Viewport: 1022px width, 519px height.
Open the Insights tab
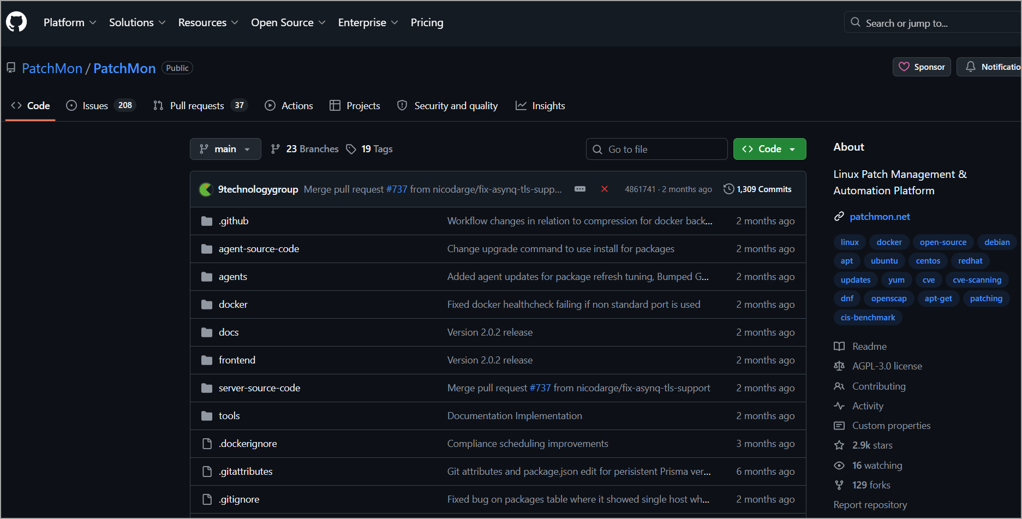pos(540,105)
